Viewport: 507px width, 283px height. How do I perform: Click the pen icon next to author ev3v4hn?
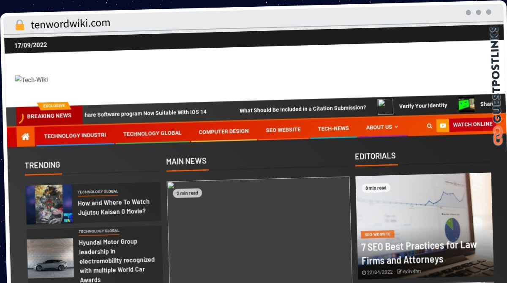pyautogui.click(x=399, y=272)
